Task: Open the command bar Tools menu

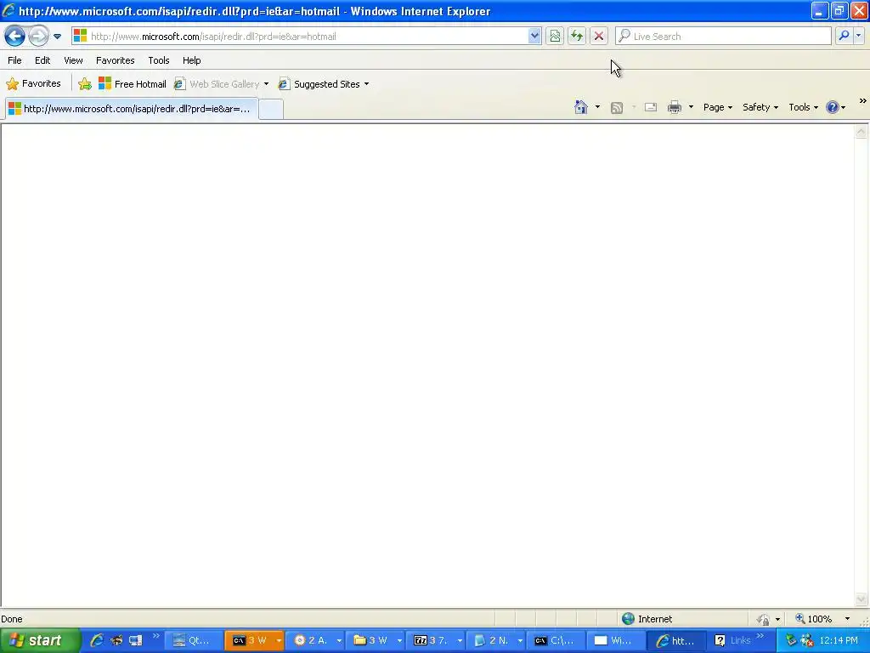Action: [x=804, y=107]
